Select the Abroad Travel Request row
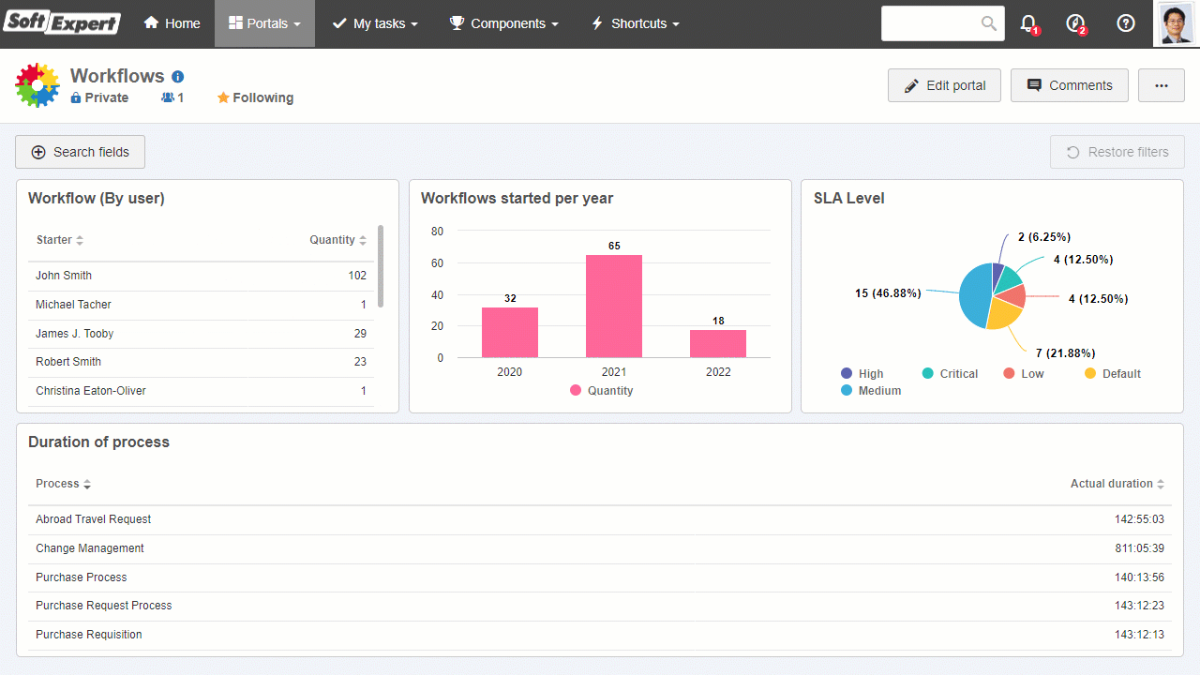 point(600,519)
